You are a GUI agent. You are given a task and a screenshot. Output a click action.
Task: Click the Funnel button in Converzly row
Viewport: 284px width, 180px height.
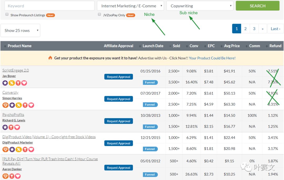[150, 105]
